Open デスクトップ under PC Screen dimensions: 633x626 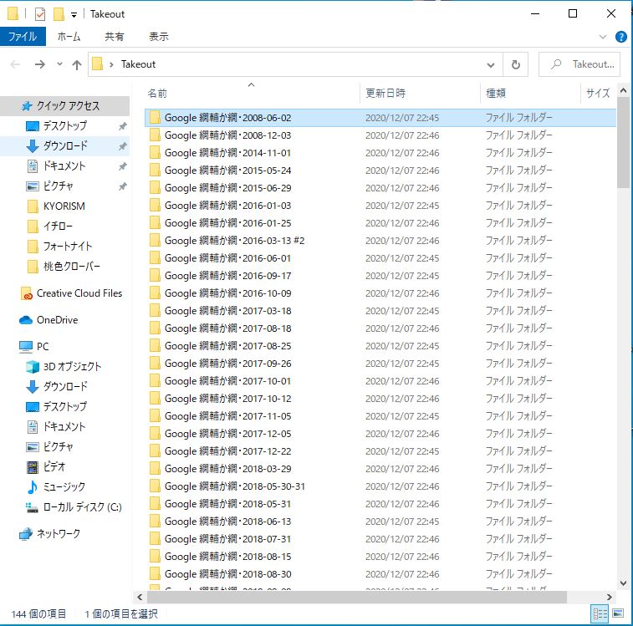point(64,406)
